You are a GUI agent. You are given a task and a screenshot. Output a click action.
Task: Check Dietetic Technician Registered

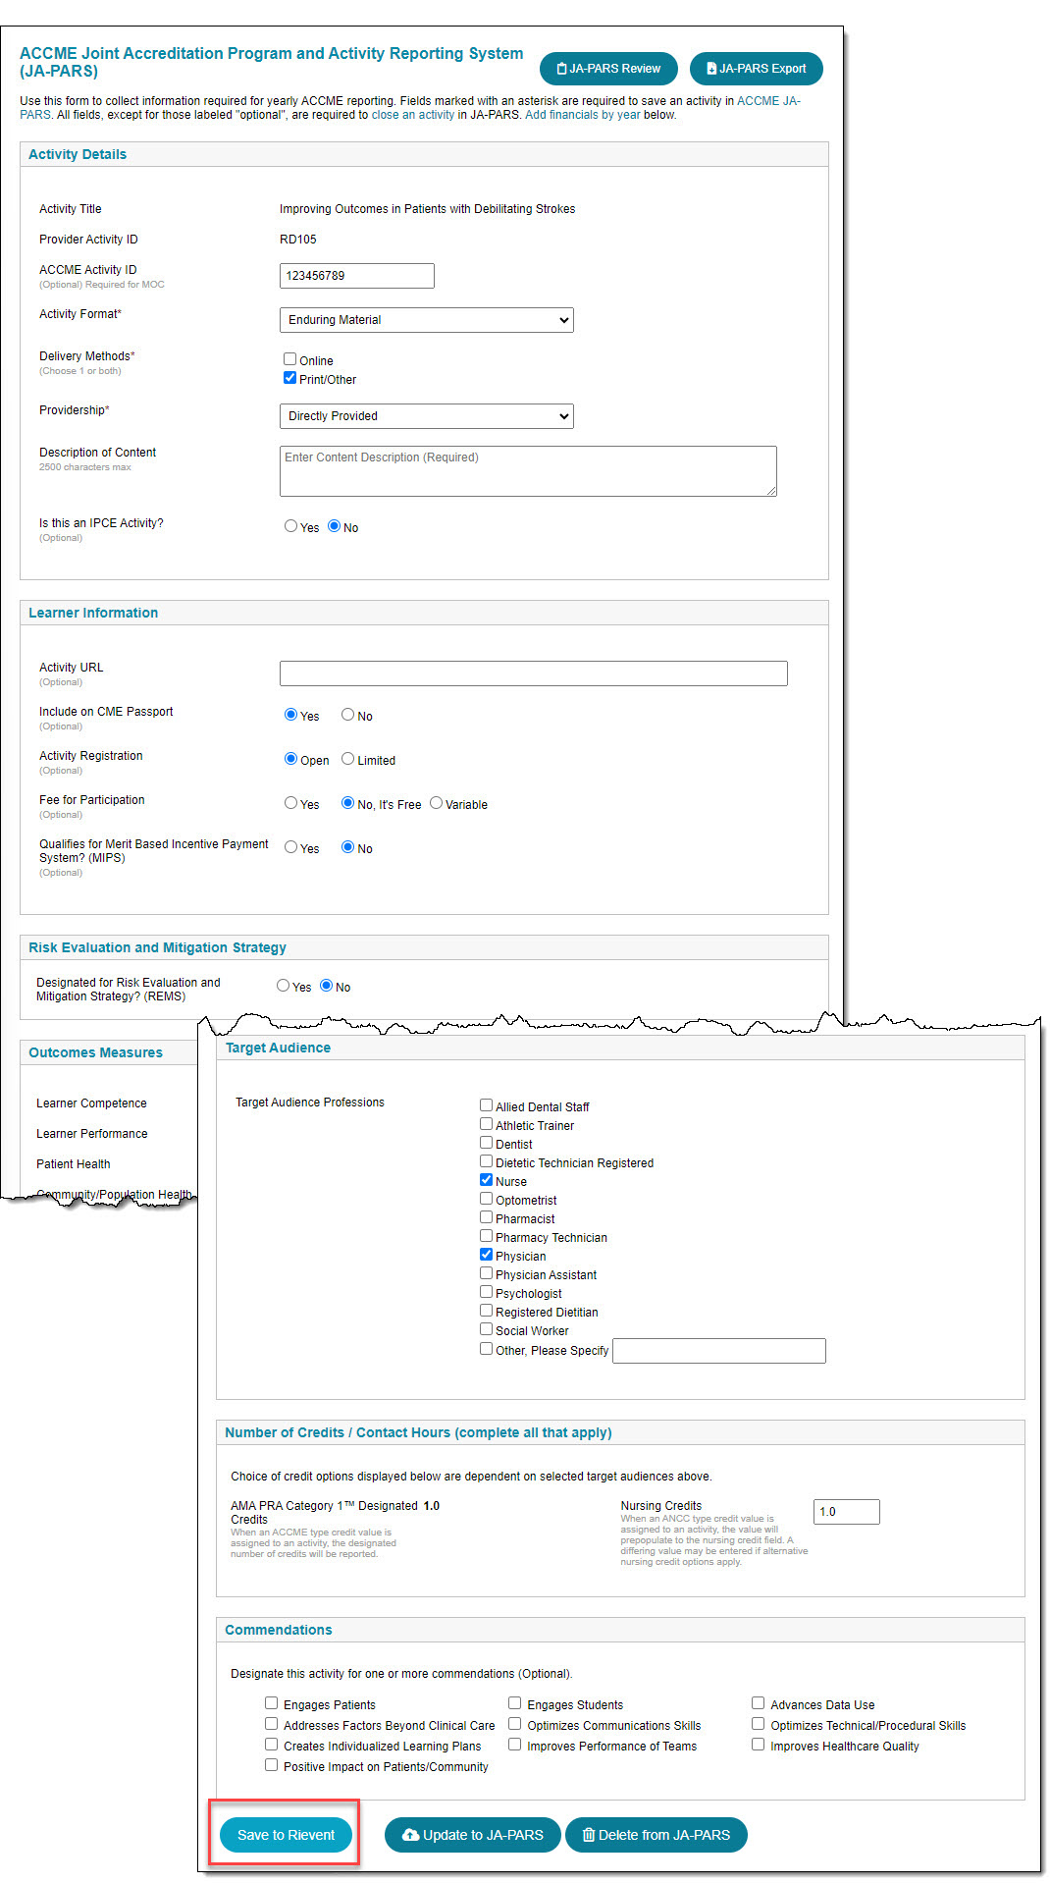pyautogui.click(x=486, y=1161)
